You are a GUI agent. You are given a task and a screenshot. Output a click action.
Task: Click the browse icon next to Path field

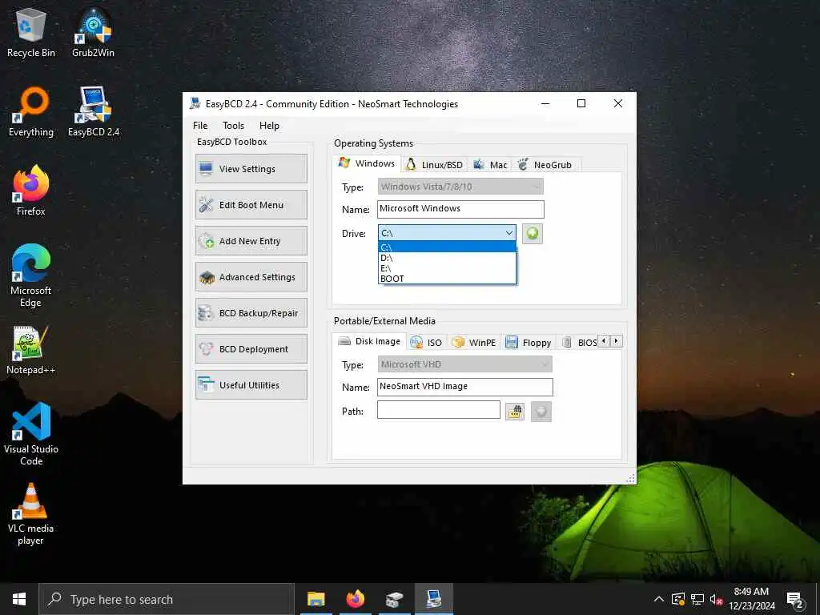(x=515, y=411)
